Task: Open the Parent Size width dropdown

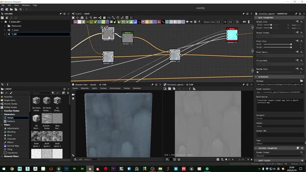Action: pos(219,22)
